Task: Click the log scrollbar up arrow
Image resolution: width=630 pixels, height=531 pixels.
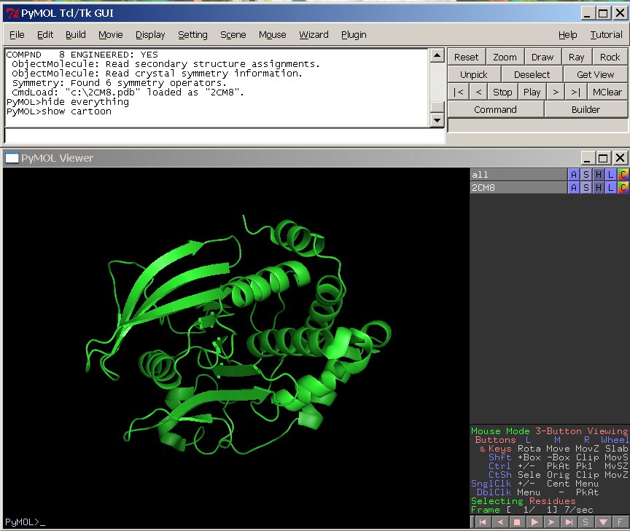Action: (437, 55)
